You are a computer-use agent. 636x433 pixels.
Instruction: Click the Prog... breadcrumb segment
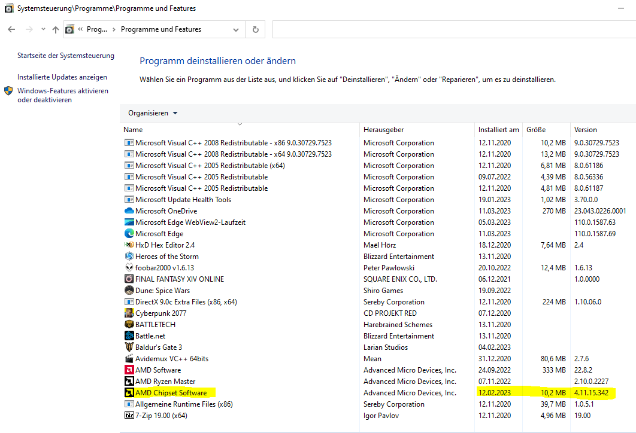point(97,29)
